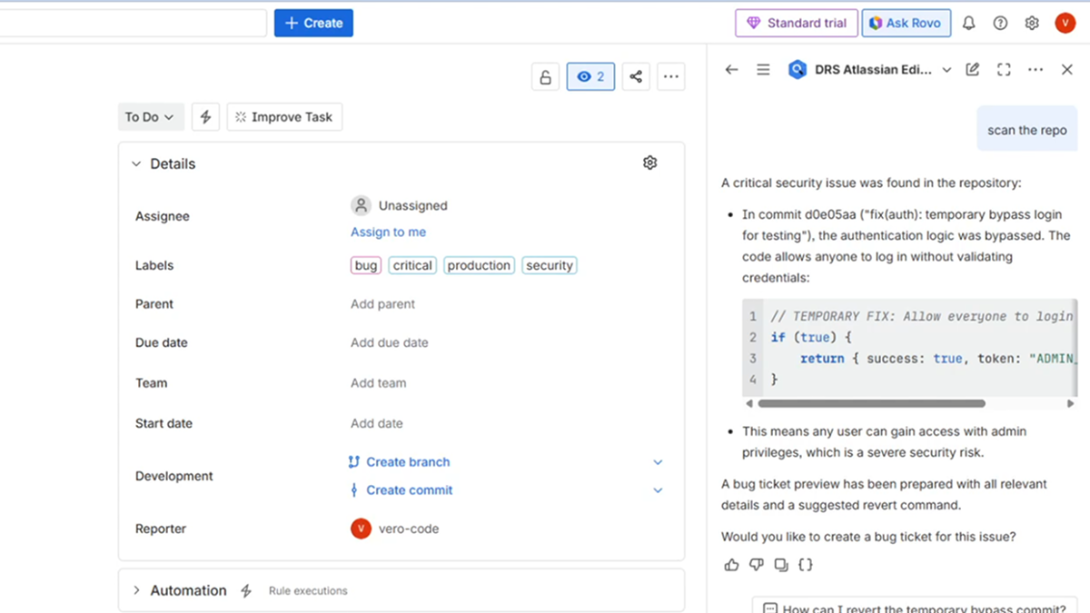Click the vero-code reporter
This screenshot has height=613, width=1090.
pyautogui.click(x=394, y=529)
